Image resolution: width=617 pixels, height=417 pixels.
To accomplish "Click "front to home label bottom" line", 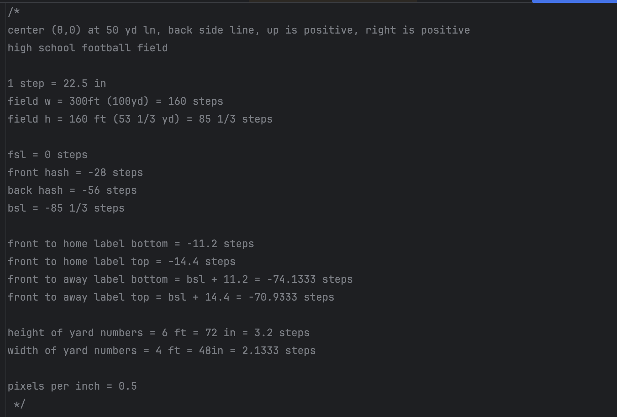I will coord(131,244).
